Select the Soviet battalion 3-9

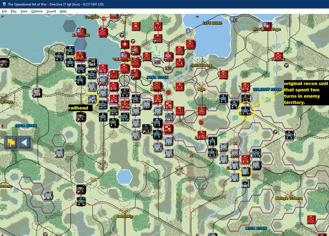point(113,99)
